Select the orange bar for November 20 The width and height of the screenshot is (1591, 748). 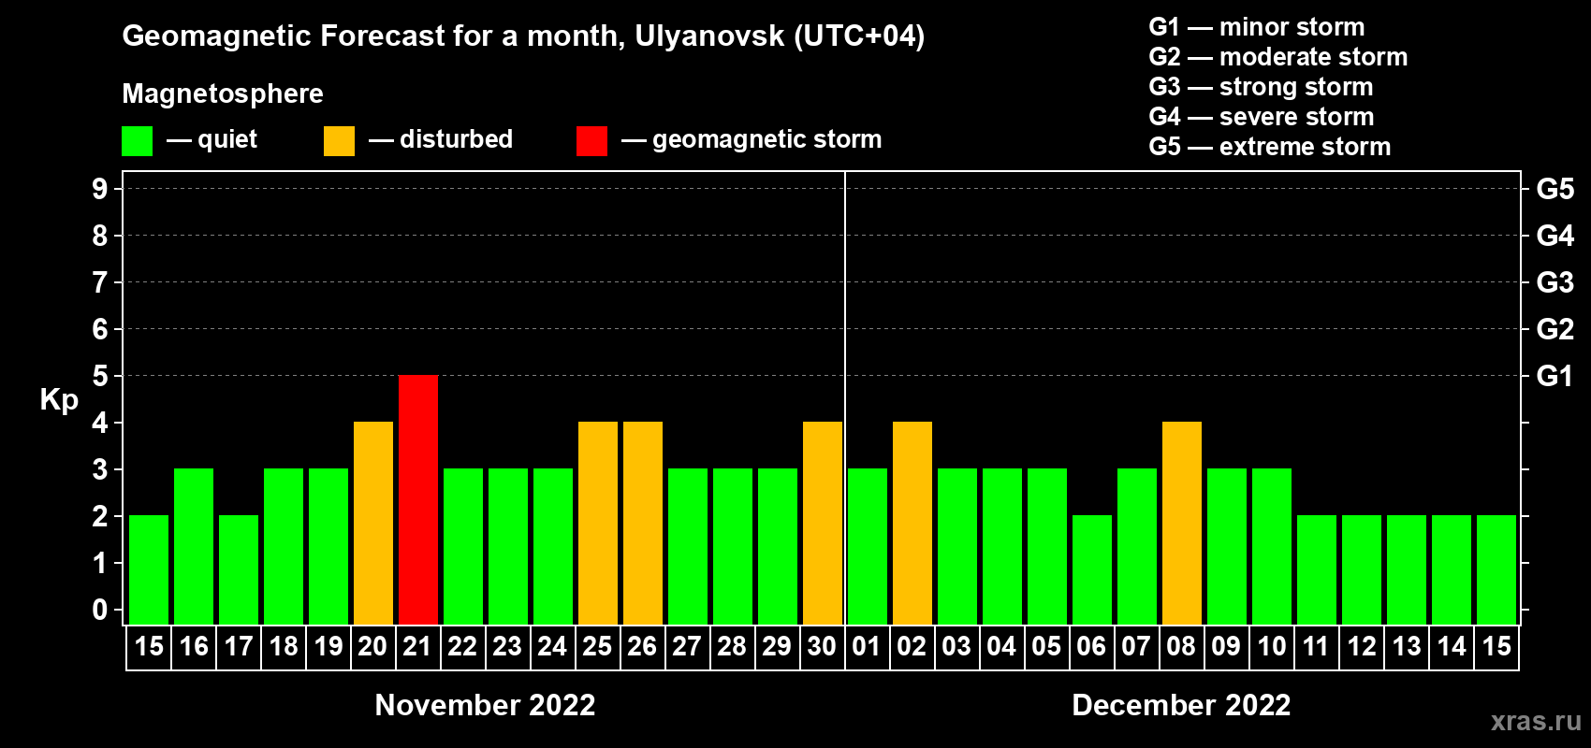(373, 523)
